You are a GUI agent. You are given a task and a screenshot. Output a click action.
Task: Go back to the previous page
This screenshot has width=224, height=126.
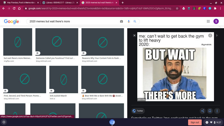tap(4, 8)
